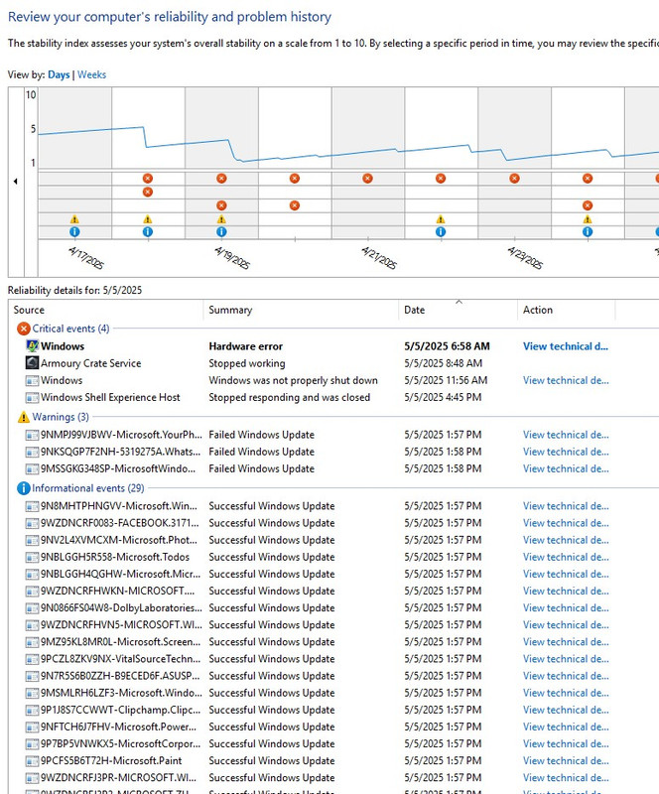Click the Windows Shell Experience Host icon
Screen dimensions: 659x794
[x=32, y=397]
